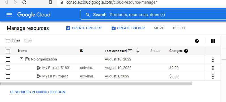Click the Manage resources page title
The height and width of the screenshot is (102, 226).
coord(28,28)
